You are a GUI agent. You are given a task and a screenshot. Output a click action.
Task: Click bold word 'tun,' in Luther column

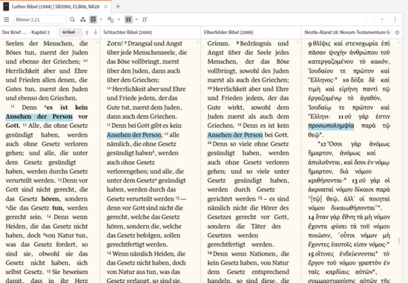point(58,208)
